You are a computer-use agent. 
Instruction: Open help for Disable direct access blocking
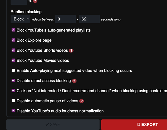[74, 81]
